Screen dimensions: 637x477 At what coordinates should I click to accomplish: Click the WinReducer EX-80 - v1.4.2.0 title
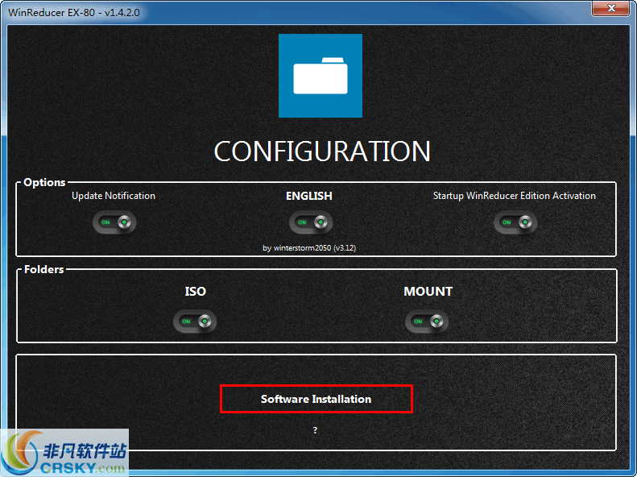74,13
